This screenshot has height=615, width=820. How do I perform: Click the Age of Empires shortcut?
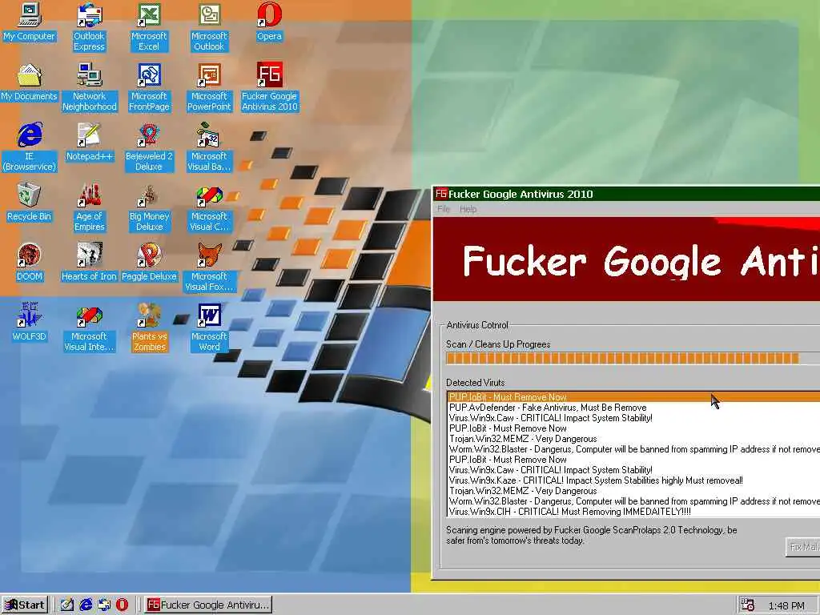coord(89,207)
